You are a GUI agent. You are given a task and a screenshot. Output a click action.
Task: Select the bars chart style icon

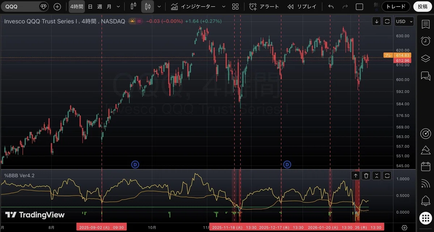(x=133, y=6)
